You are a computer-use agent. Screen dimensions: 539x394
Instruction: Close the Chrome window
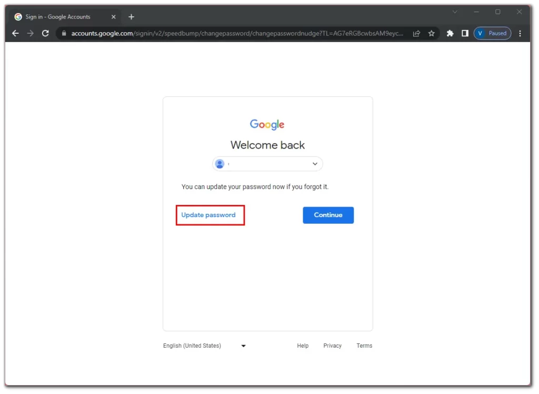(520, 12)
